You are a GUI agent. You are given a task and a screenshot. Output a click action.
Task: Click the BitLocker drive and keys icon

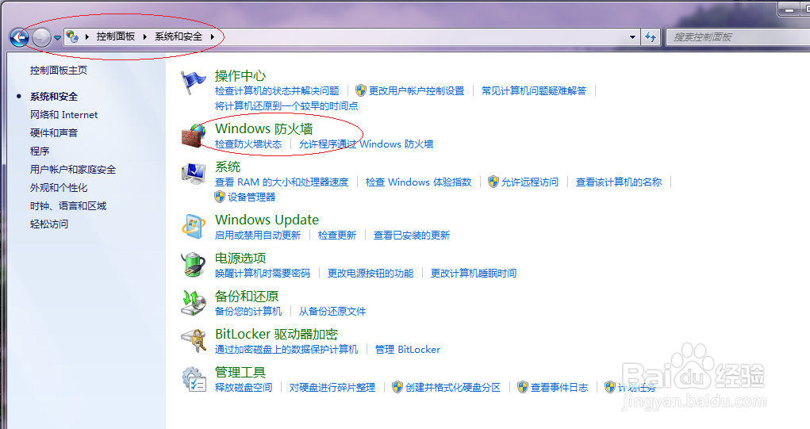point(194,341)
